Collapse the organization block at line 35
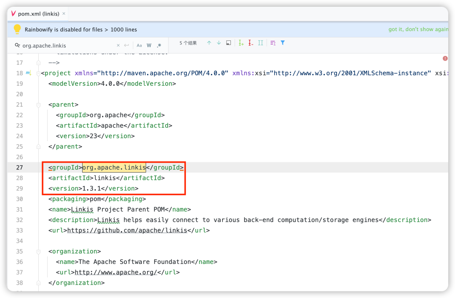Viewport: 455px width, 298px height. [38, 252]
